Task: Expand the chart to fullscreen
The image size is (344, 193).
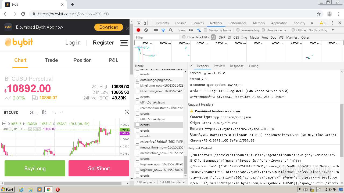Action: point(127,112)
